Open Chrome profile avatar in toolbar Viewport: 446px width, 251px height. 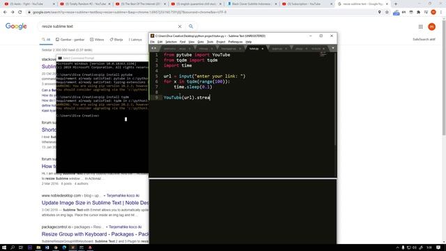[x=433, y=13]
